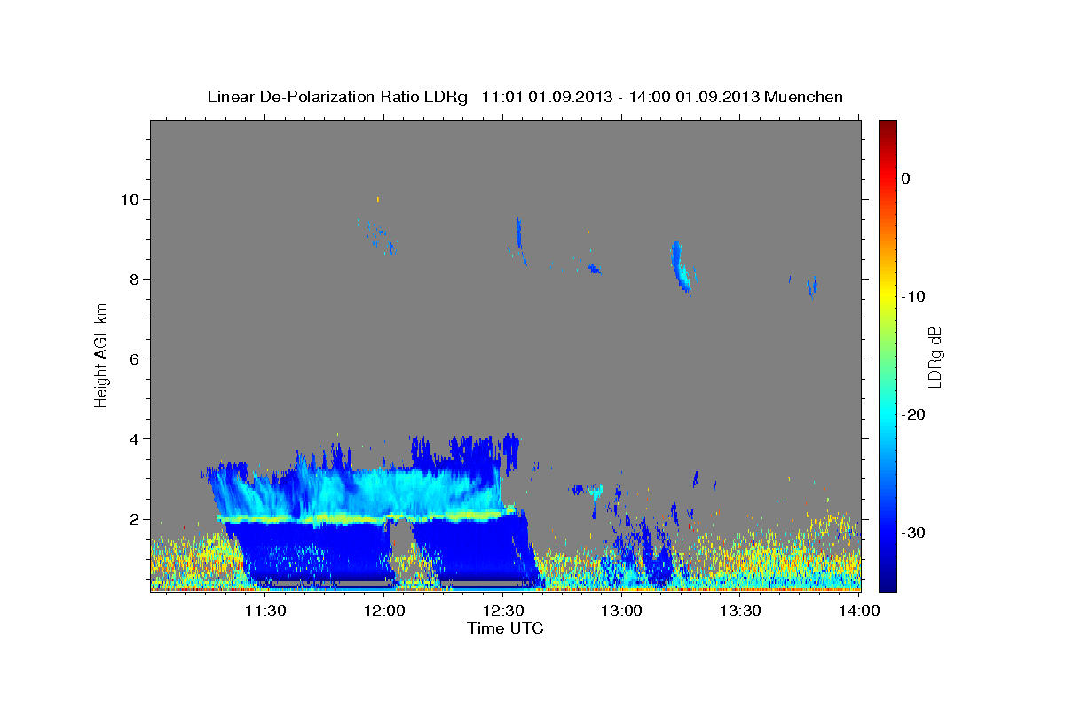
Task: Click the "Height AGL km" axis label
Action: coord(102,355)
